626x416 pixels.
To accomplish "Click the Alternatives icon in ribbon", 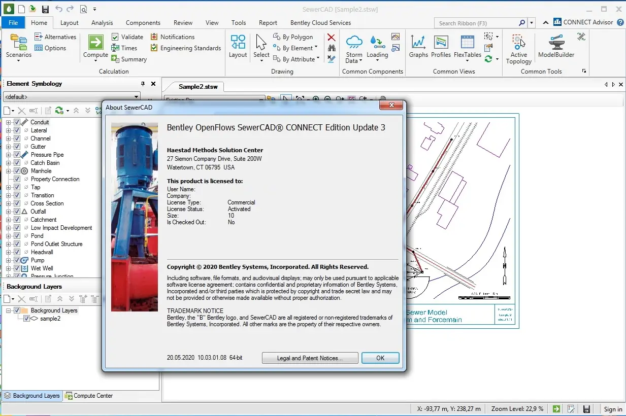I will tap(39, 37).
